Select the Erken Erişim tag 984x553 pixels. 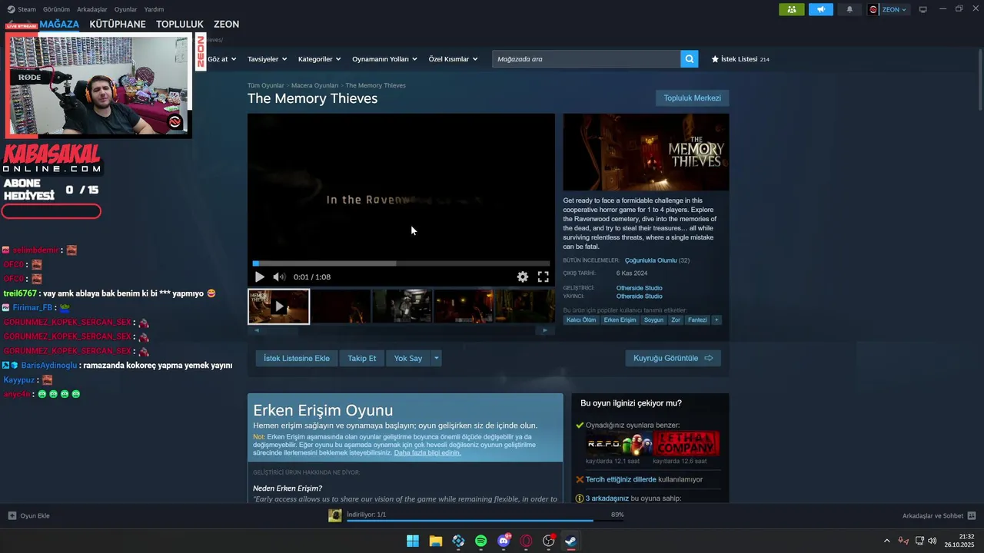pyautogui.click(x=620, y=320)
